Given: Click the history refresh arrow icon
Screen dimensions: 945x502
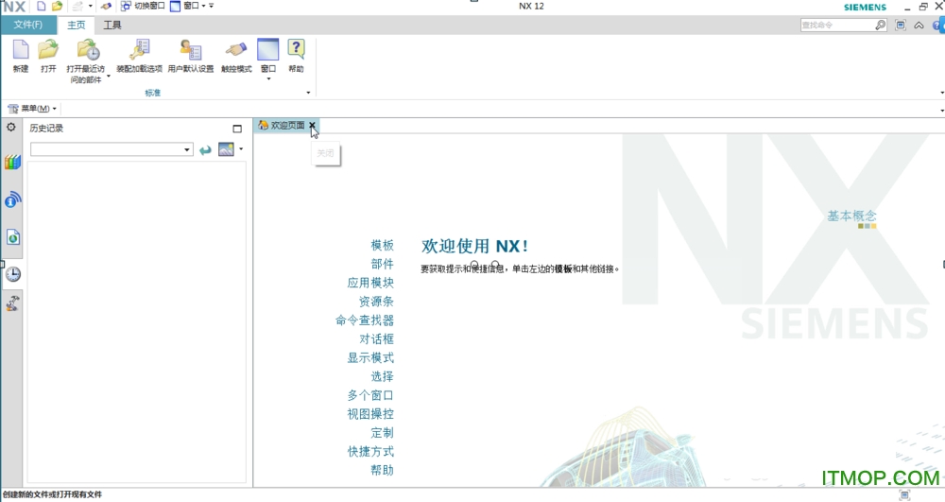Looking at the screenshot, I should coord(205,149).
